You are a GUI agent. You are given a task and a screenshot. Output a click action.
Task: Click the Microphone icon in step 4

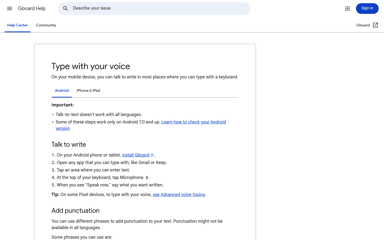click(147, 178)
